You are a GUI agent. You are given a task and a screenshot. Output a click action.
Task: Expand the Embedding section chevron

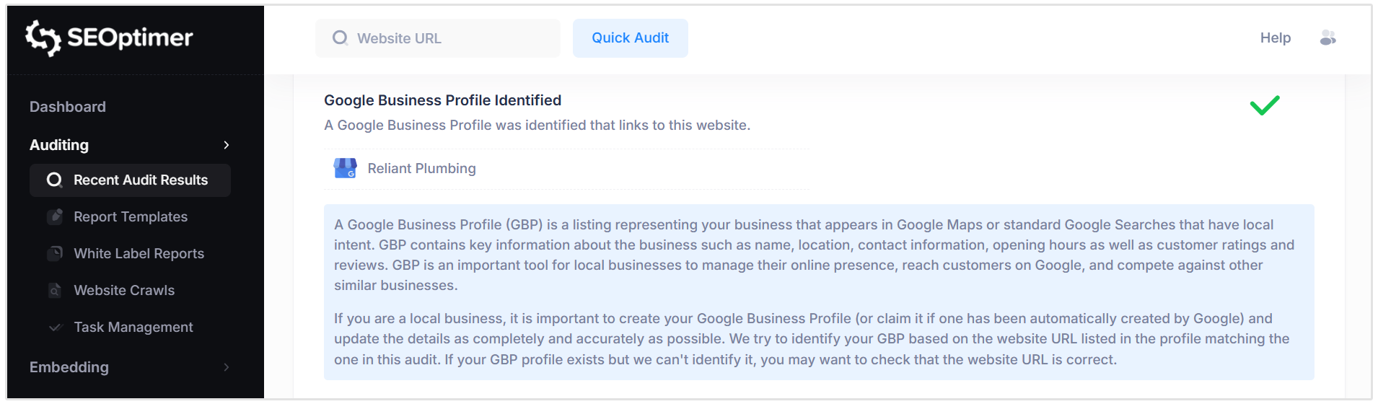[227, 367]
